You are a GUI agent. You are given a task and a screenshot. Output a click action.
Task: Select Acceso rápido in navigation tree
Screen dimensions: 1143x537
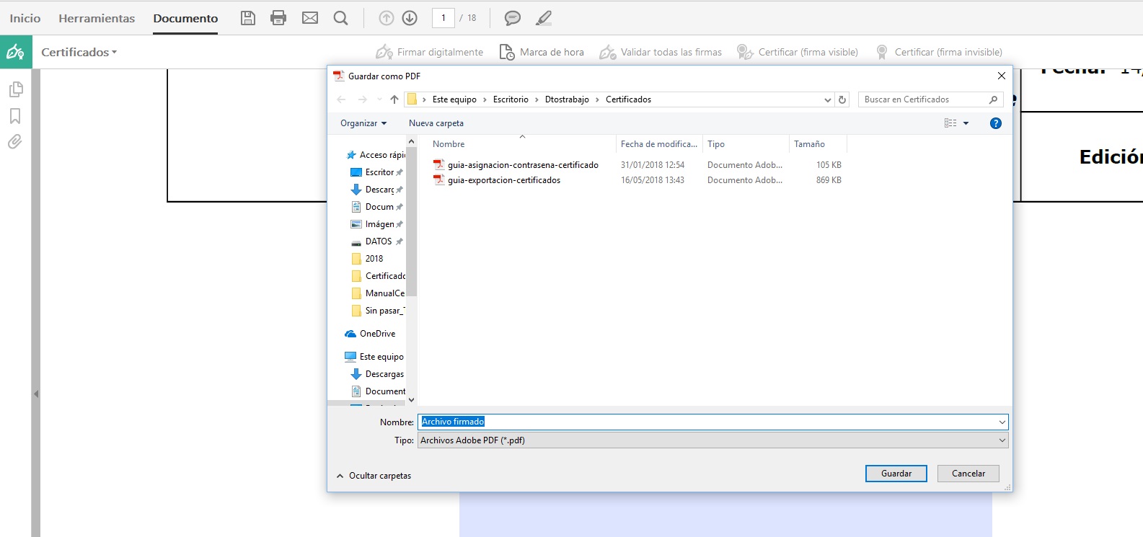(x=375, y=155)
